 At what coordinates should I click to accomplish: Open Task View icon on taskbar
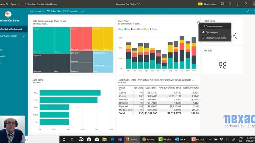tap(73, 139)
